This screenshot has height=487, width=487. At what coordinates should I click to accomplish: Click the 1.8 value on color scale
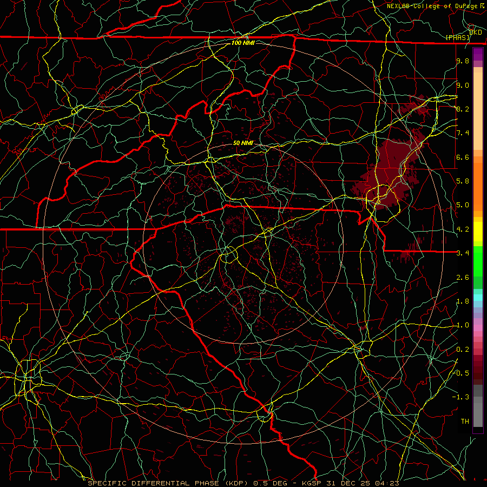(x=463, y=301)
